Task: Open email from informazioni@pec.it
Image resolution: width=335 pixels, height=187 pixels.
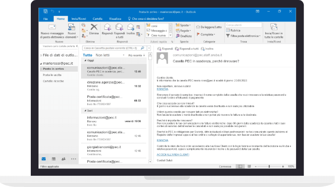Action: click(114, 121)
